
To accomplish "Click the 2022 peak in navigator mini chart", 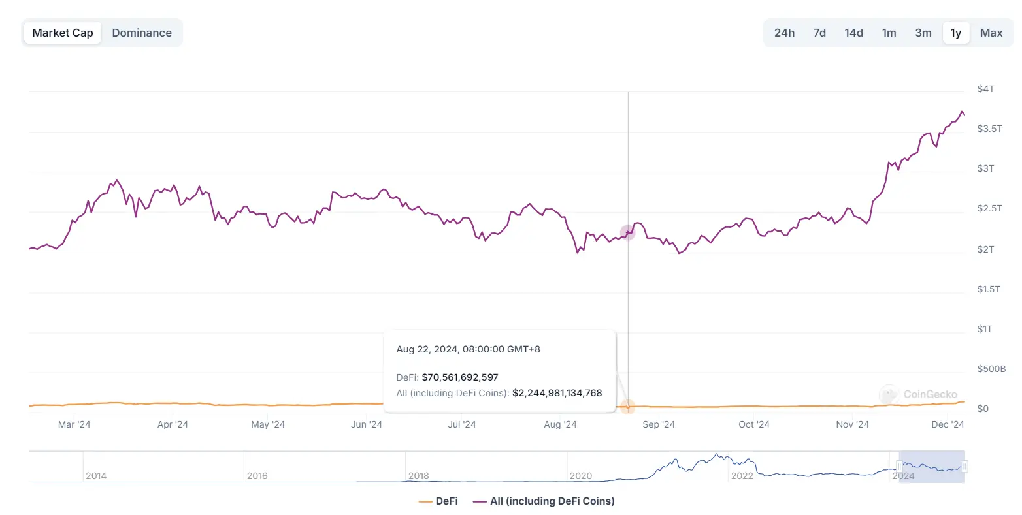I will (x=717, y=455).
